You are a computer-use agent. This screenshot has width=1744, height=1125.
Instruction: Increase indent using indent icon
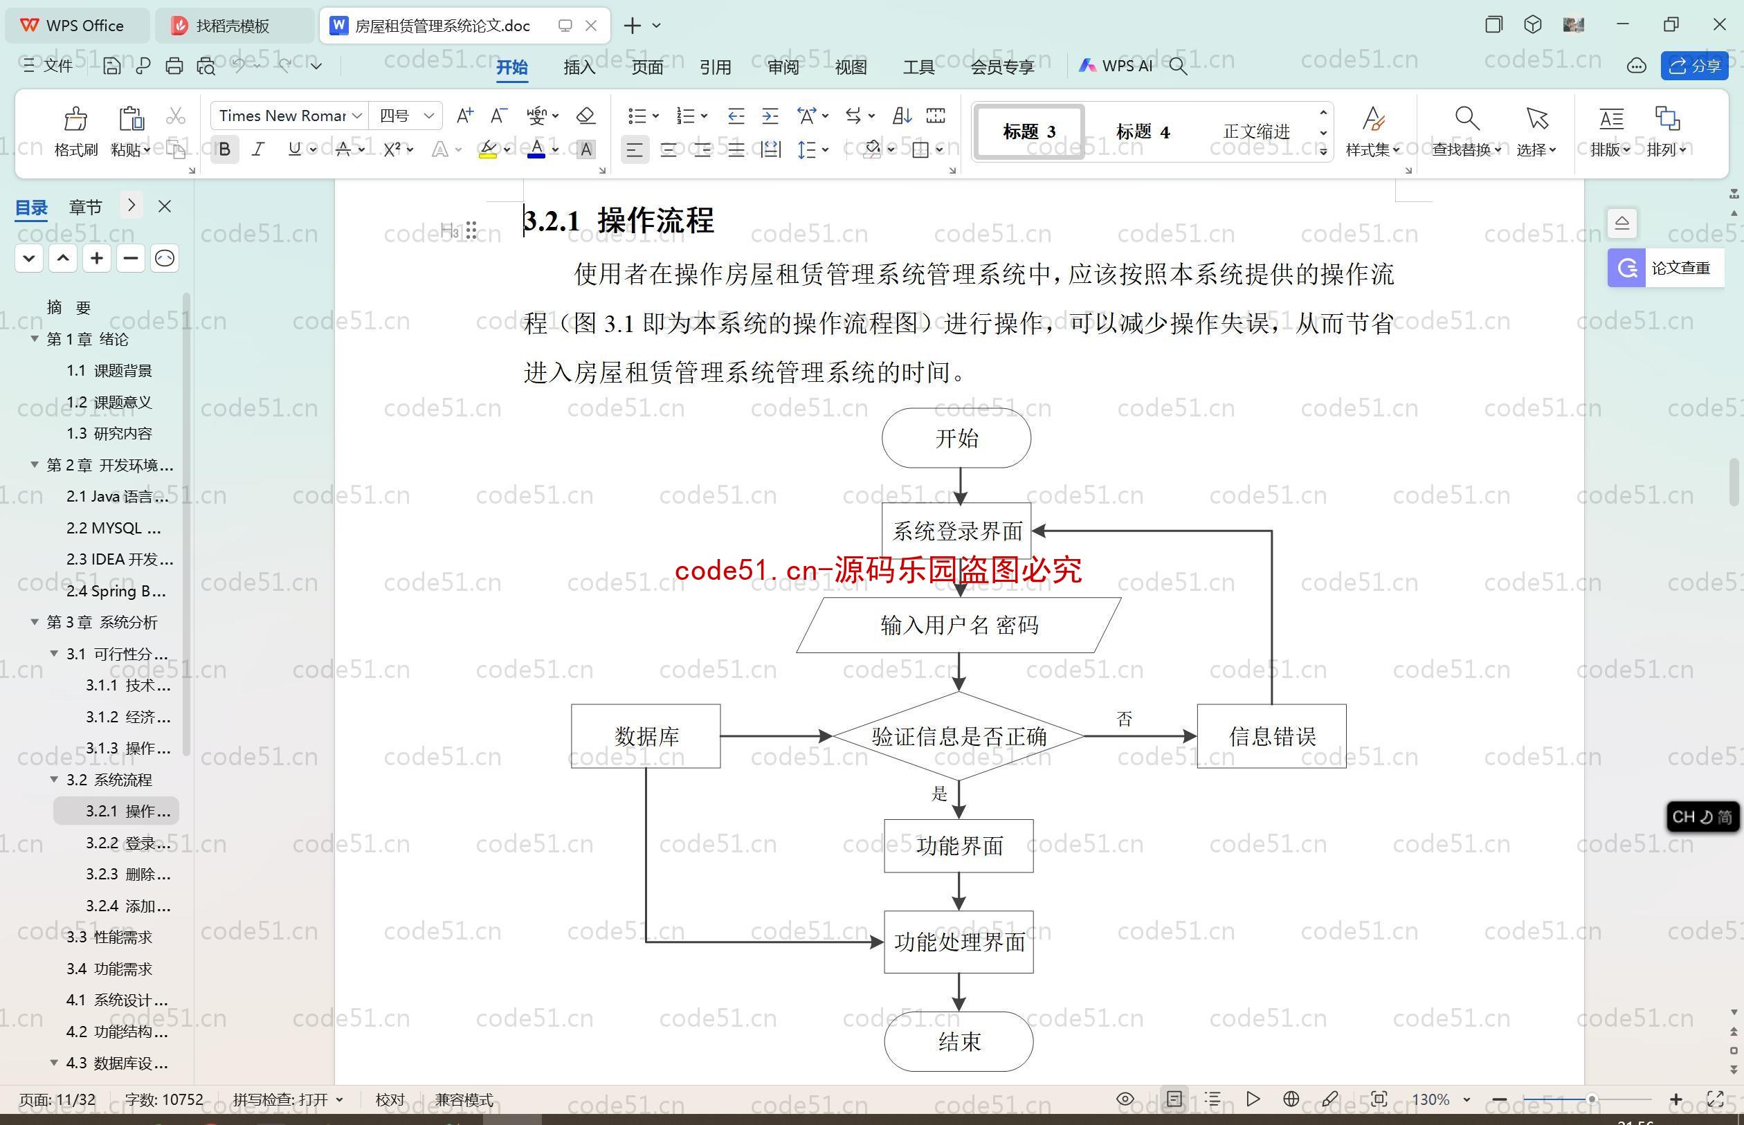pos(770,116)
